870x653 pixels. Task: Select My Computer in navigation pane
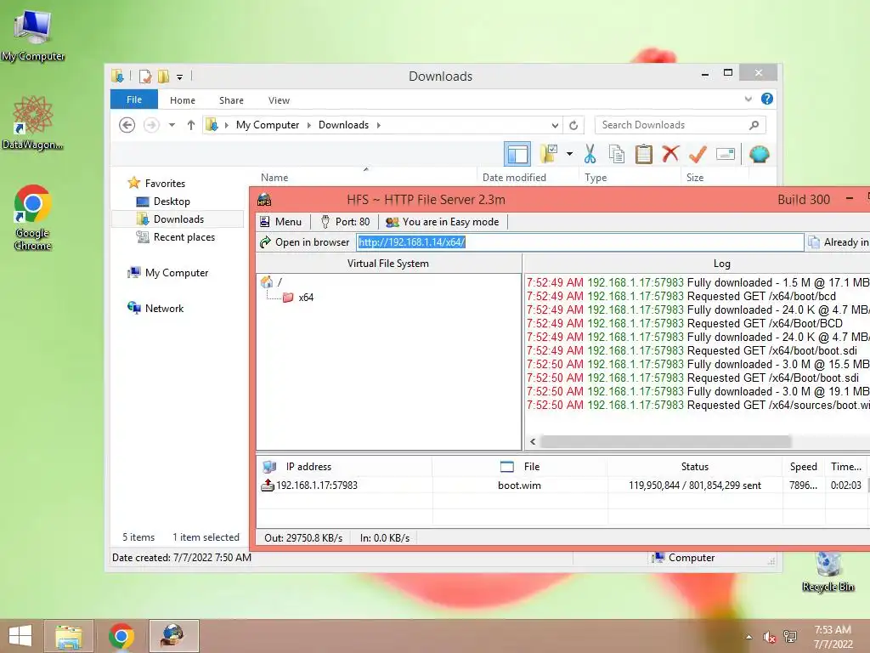(x=177, y=273)
